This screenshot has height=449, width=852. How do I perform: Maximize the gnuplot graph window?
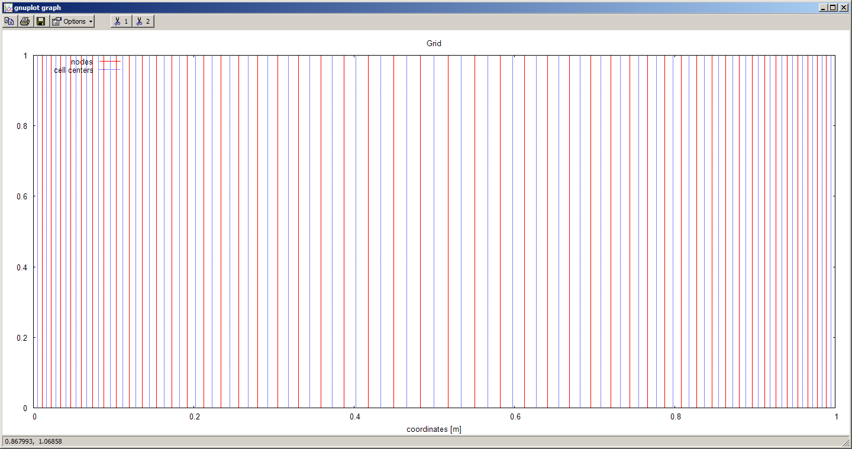[832, 8]
